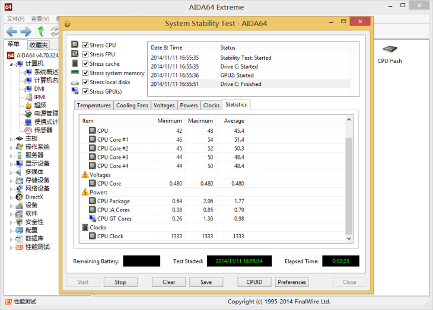Click the Voltages warning icon
The width and height of the screenshot is (433, 310).
pyautogui.click(x=85, y=174)
